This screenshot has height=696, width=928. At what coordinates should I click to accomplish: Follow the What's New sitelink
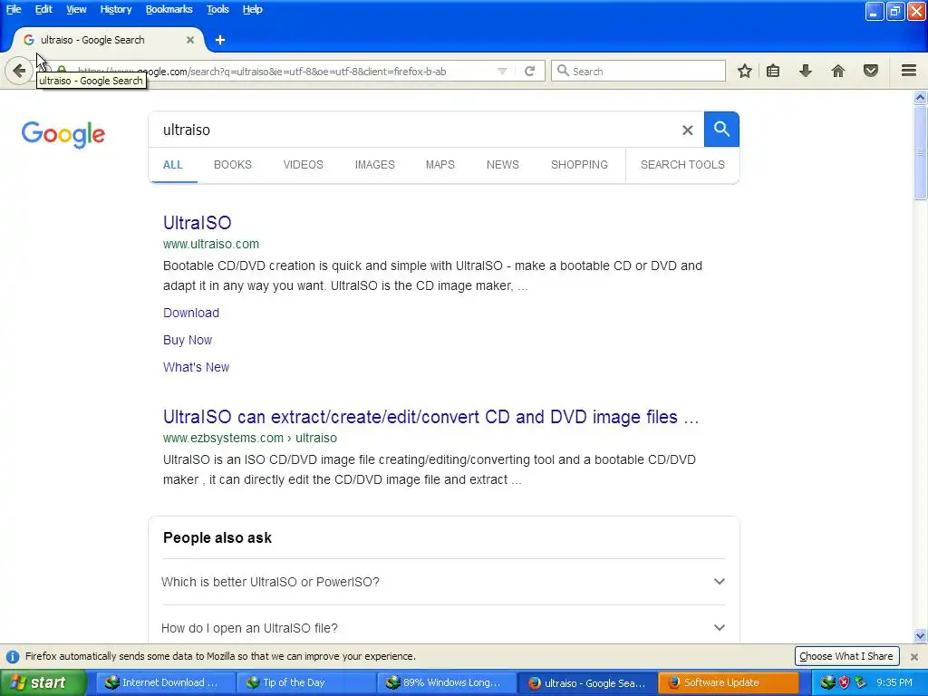pyautogui.click(x=196, y=367)
